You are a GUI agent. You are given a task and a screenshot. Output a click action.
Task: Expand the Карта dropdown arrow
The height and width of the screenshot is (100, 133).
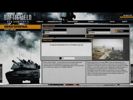[x=88, y=33]
